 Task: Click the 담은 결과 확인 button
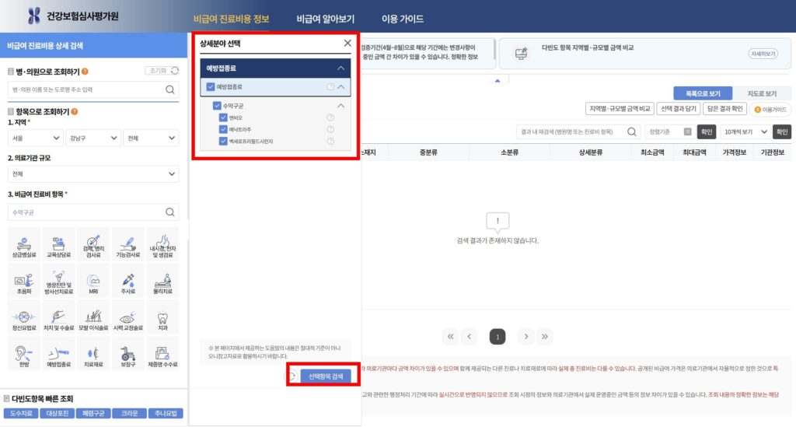[x=724, y=109]
